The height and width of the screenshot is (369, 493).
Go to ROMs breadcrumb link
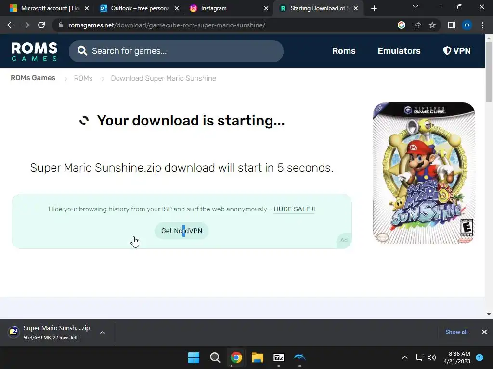[x=83, y=78]
